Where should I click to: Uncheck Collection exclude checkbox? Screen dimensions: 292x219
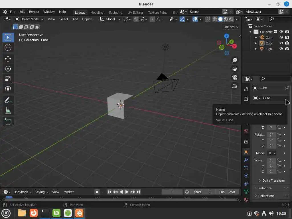click(x=276, y=32)
